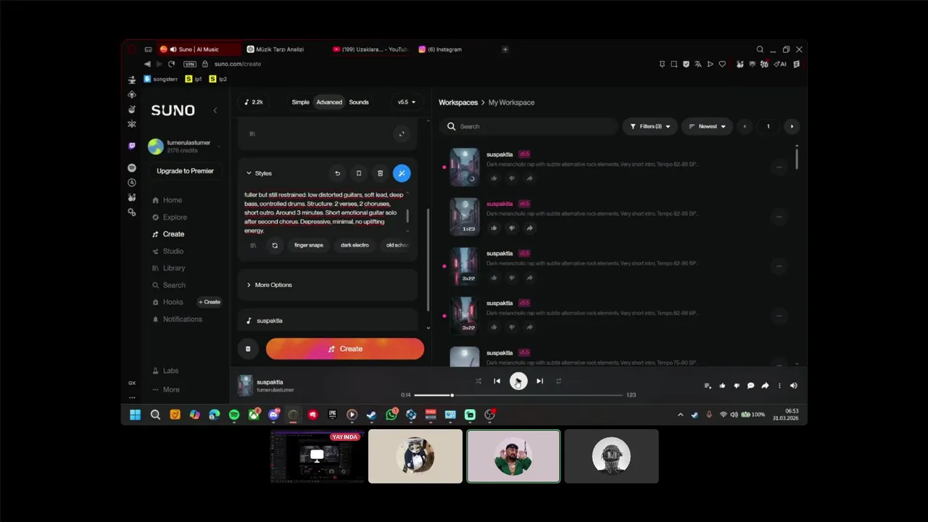Seek using the song progress slider
Viewport: 928px width, 522px height.
point(518,395)
